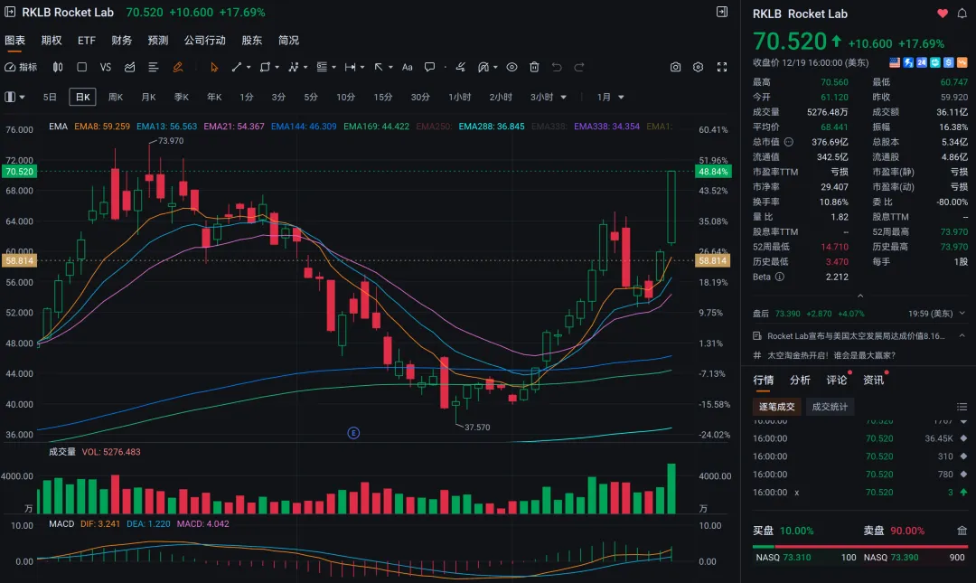
Task: Toggle the area chart overlay icon
Action: pos(129,67)
